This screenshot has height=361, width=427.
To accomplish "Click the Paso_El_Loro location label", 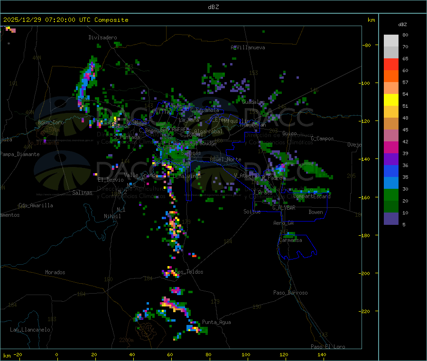I will tap(328, 347).
